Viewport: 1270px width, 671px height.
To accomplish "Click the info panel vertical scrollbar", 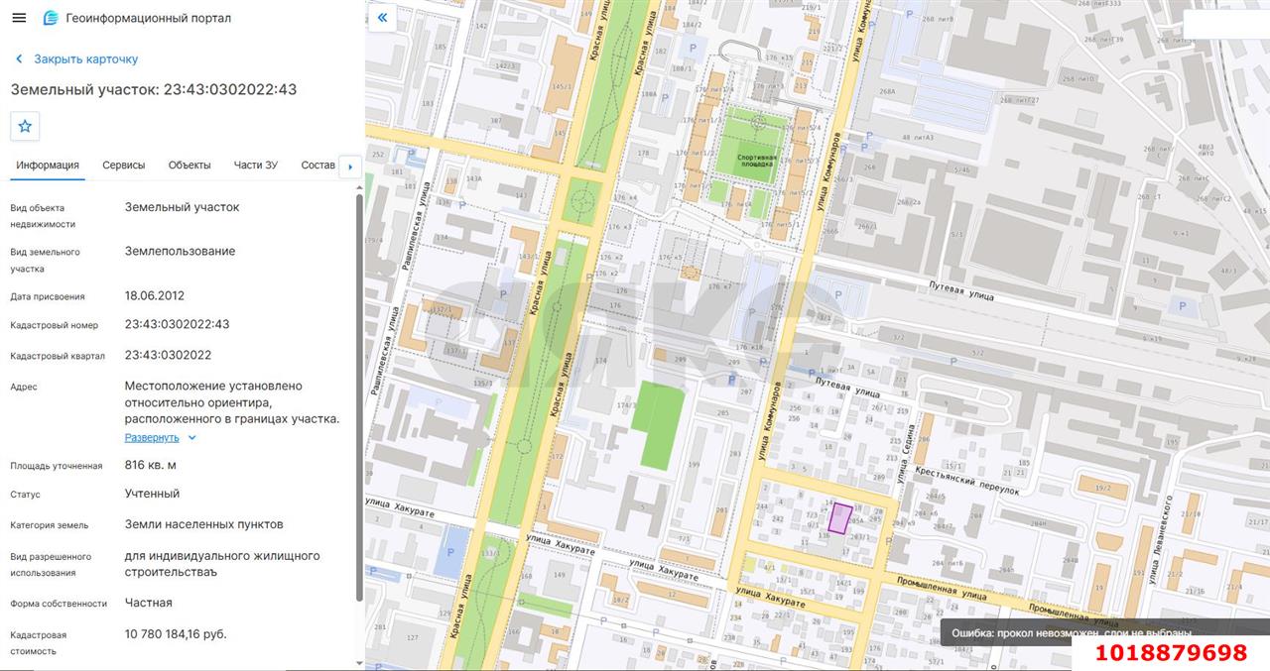I will (x=359, y=396).
